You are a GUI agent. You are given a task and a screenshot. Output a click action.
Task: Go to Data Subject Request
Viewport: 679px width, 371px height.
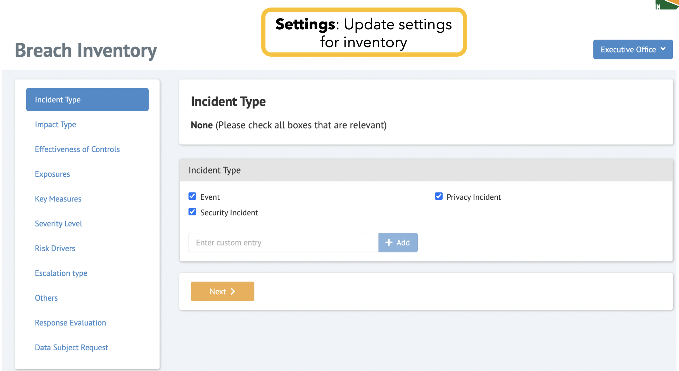click(x=71, y=348)
